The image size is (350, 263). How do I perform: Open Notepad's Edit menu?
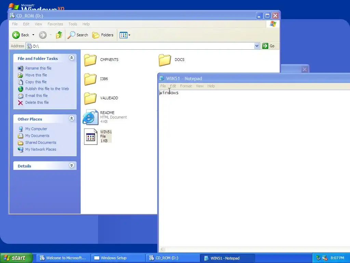[173, 86]
